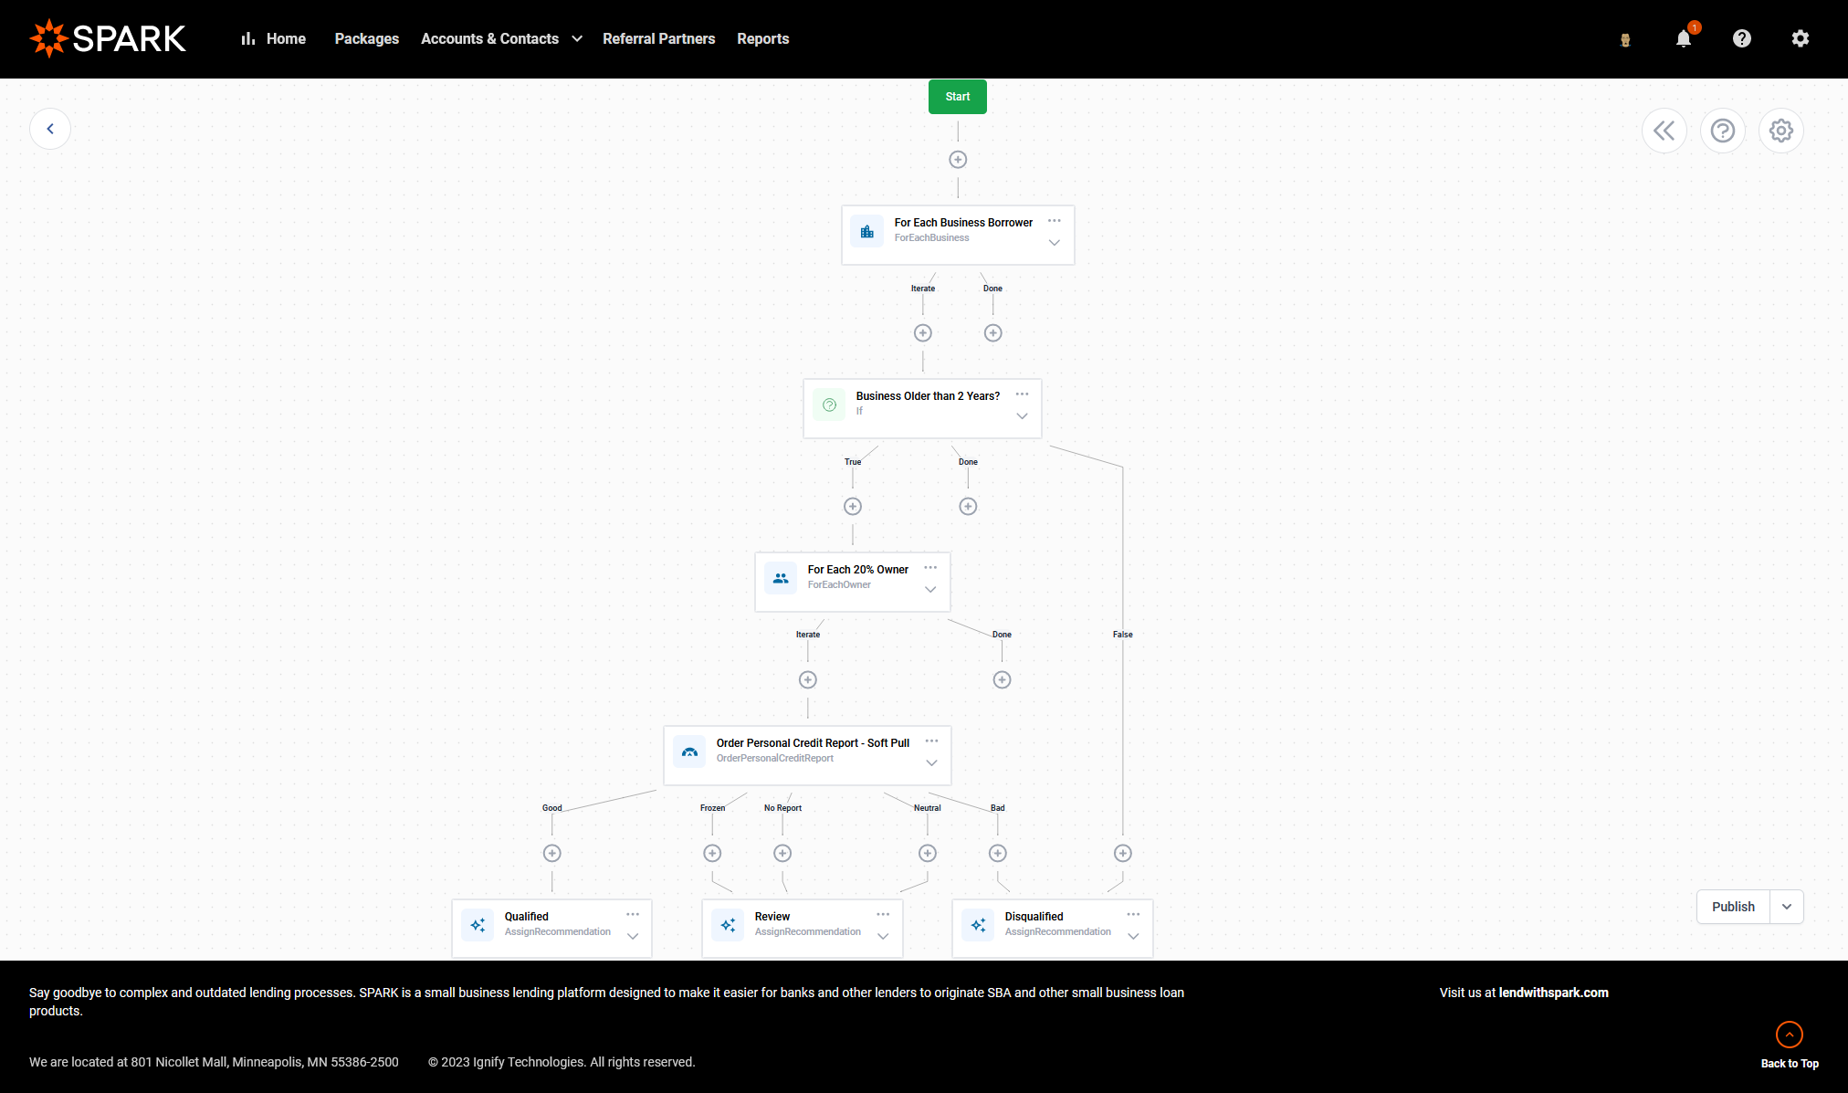Open settings gear in top black navbar
Image resolution: width=1848 pixels, height=1093 pixels.
pyautogui.click(x=1800, y=38)
